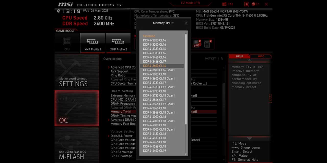Close the BIOS with the top-right X
This screenshot has width=327, height=163.
266,4
